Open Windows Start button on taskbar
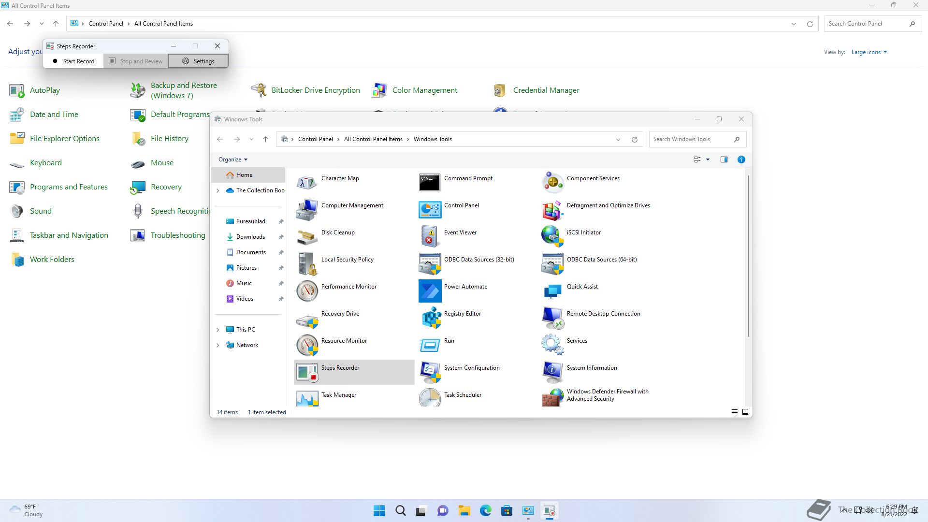This screenshot has height=522, width=928. click(379, 510)
